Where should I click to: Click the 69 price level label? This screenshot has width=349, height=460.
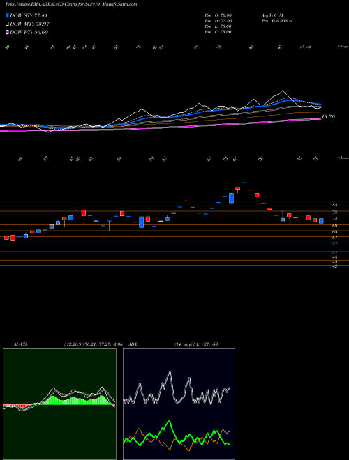pyautogui.click(x=334, y=226)
